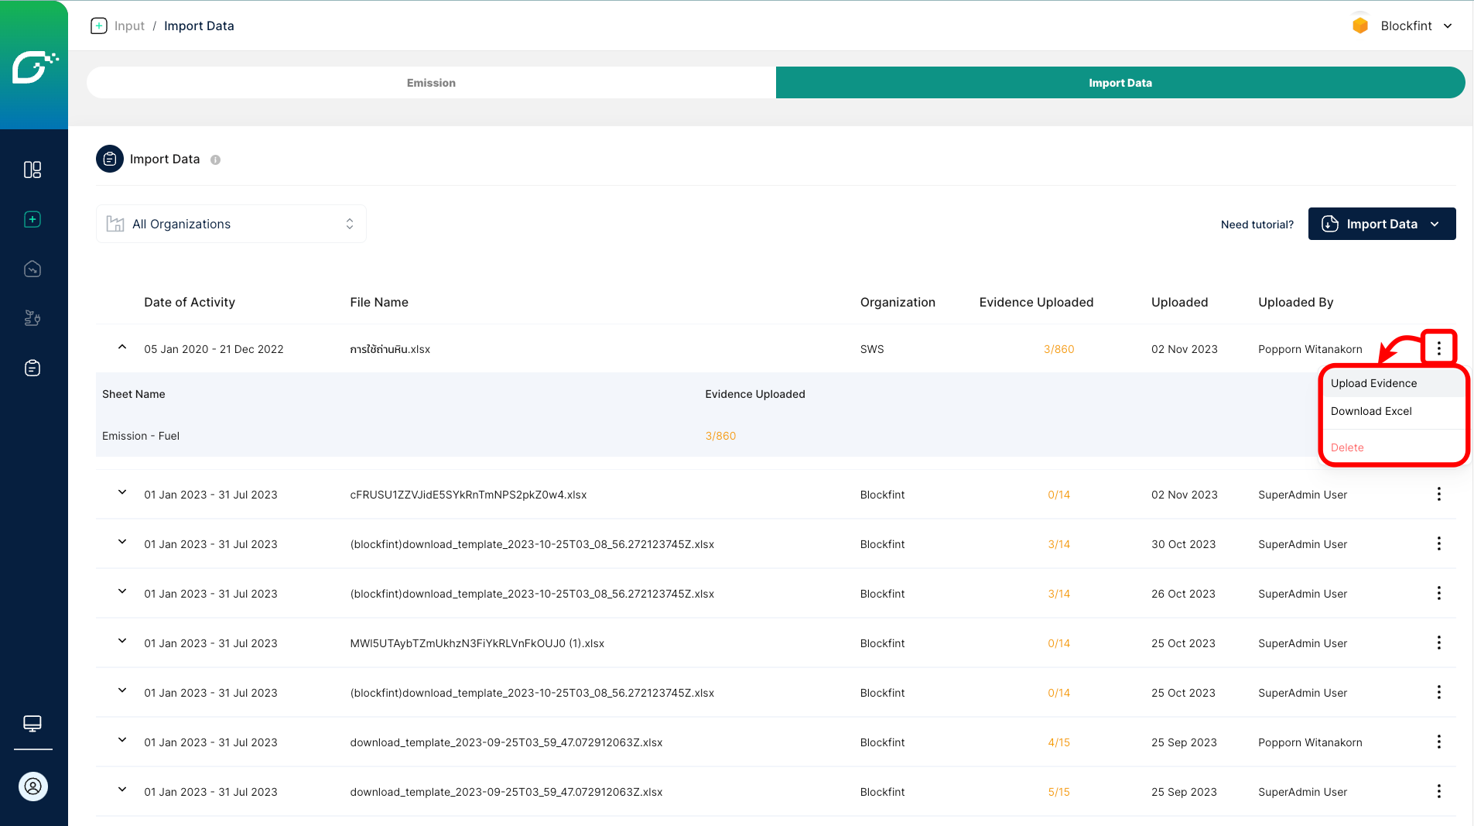Open the All Organizations dropdown

pyautogui.click(x=231, y=224)
